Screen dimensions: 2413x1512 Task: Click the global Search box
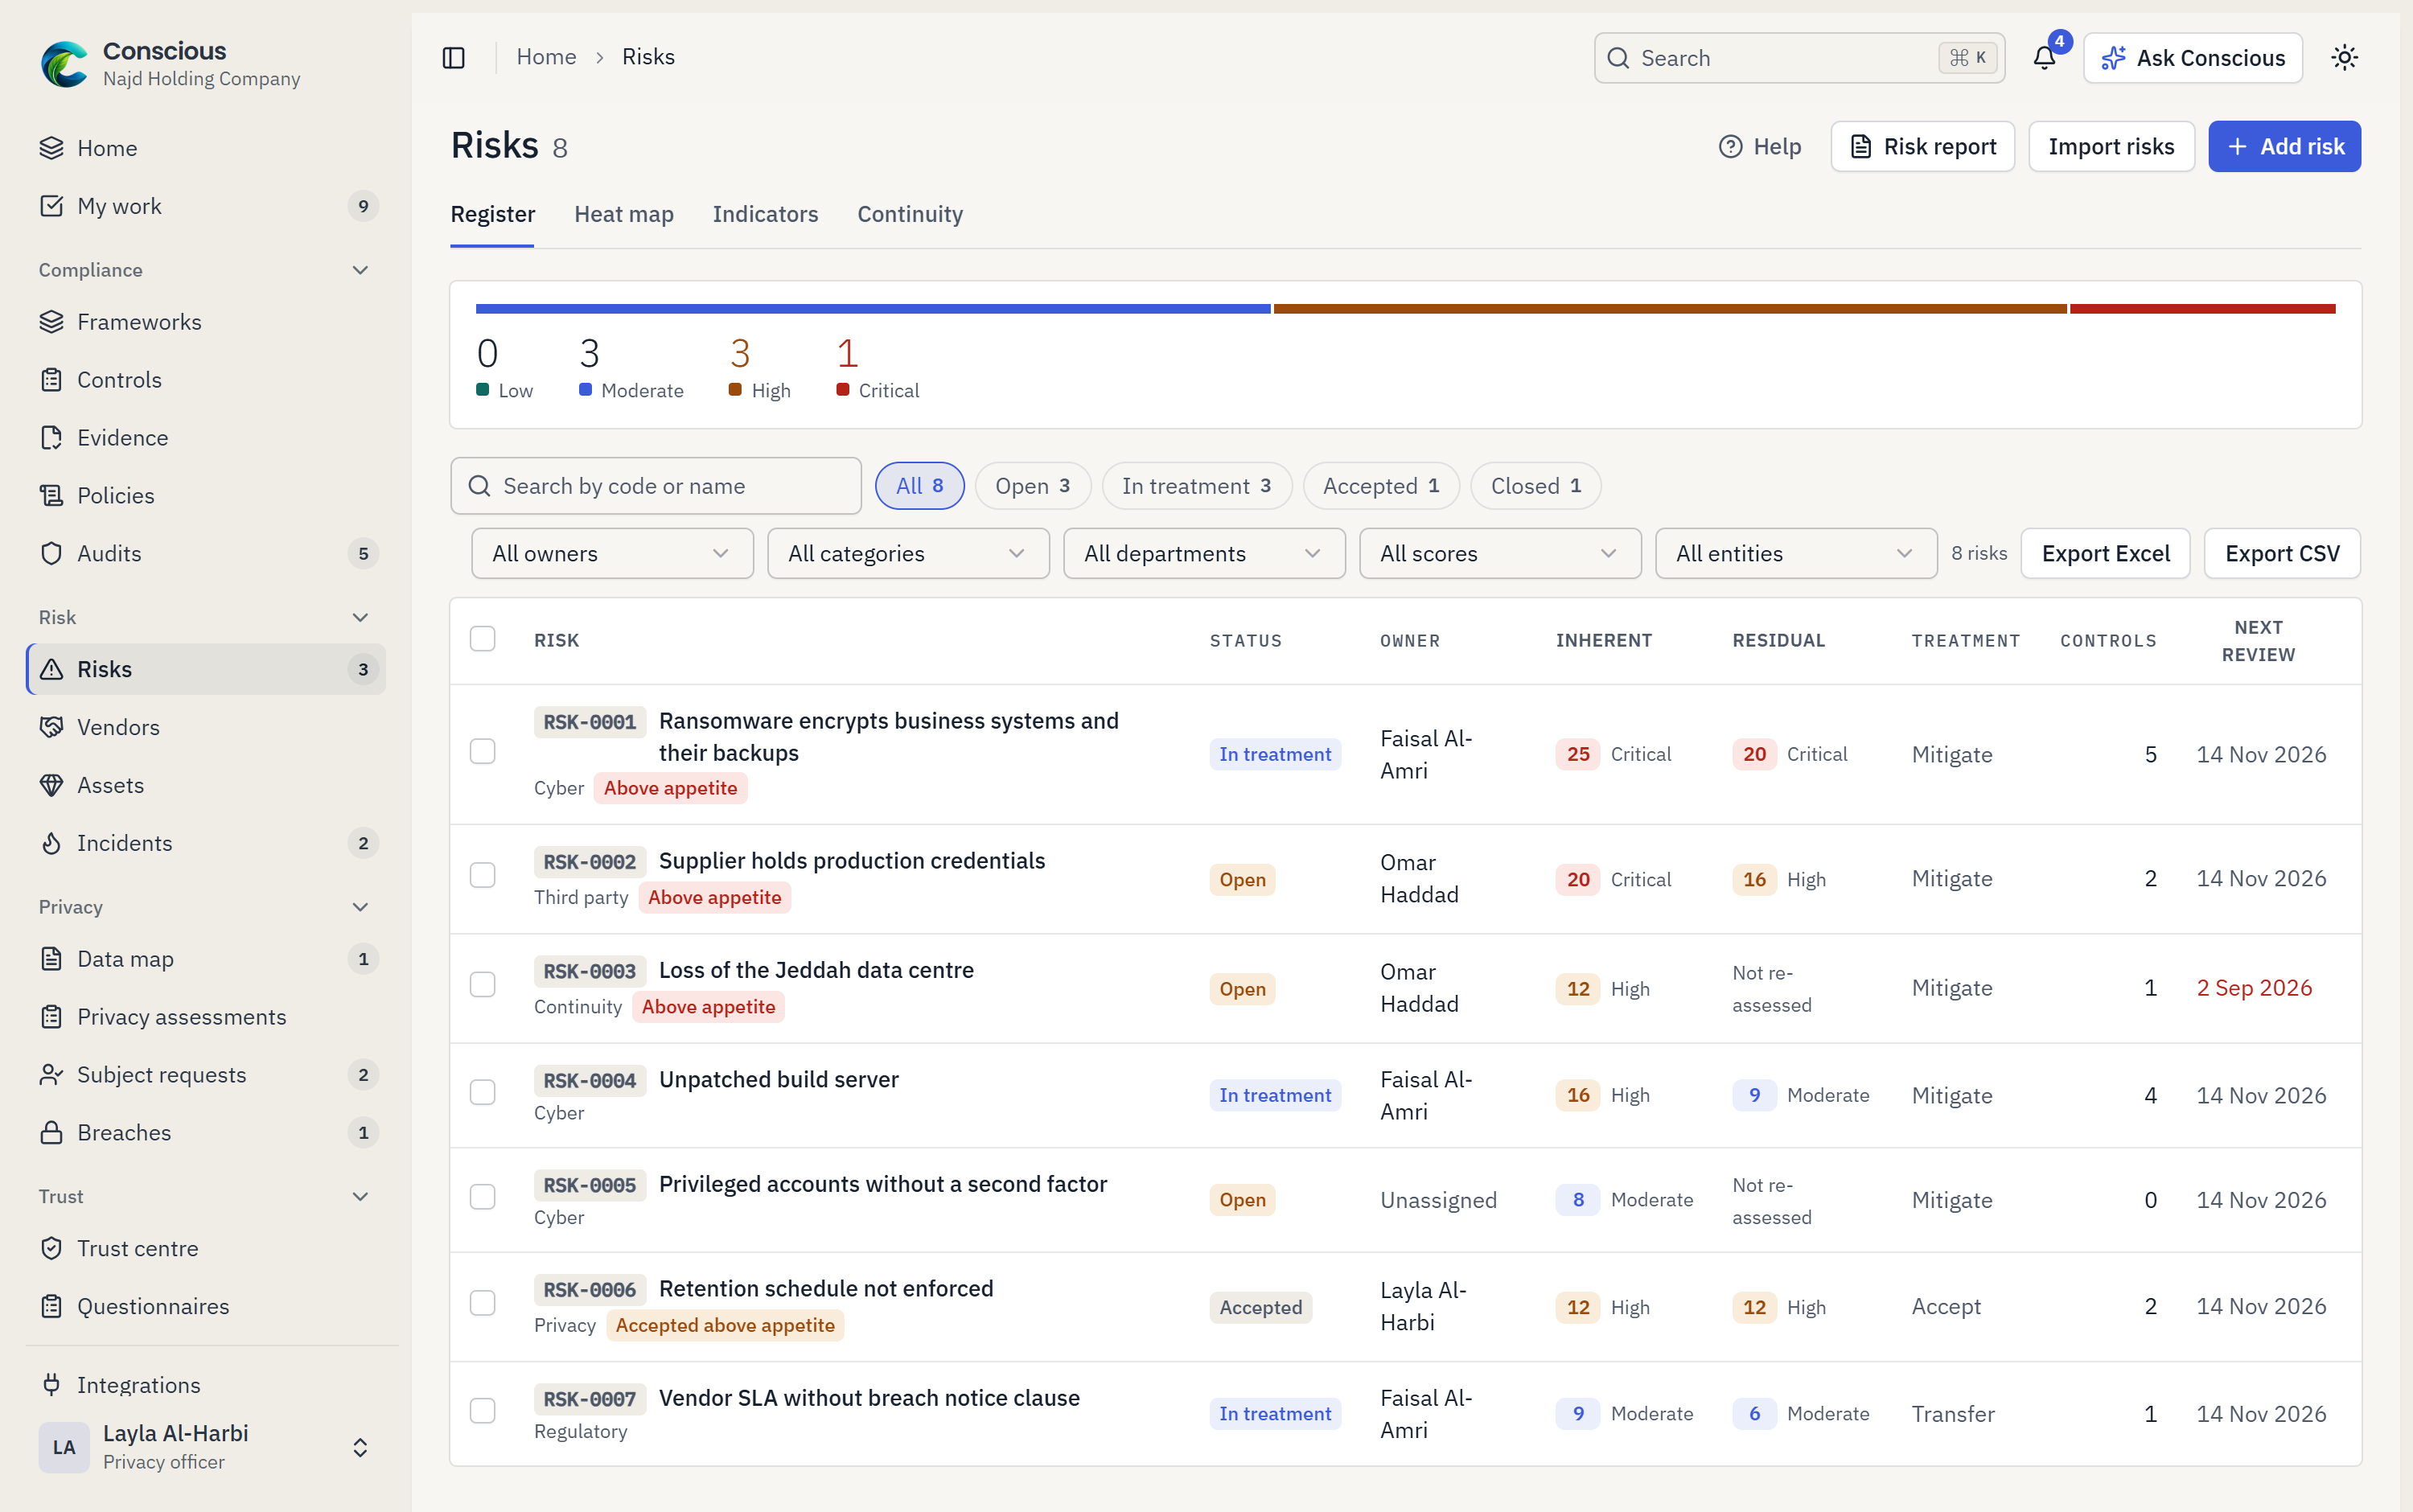tap(1799, 58)
